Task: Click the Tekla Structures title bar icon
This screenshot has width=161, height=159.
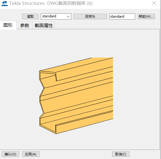Action: pos(5,4)
